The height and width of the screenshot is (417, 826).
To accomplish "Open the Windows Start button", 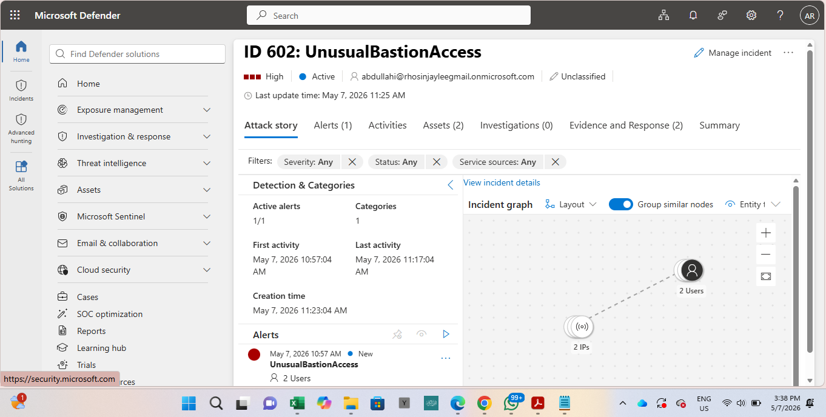I will coord(189,403).
